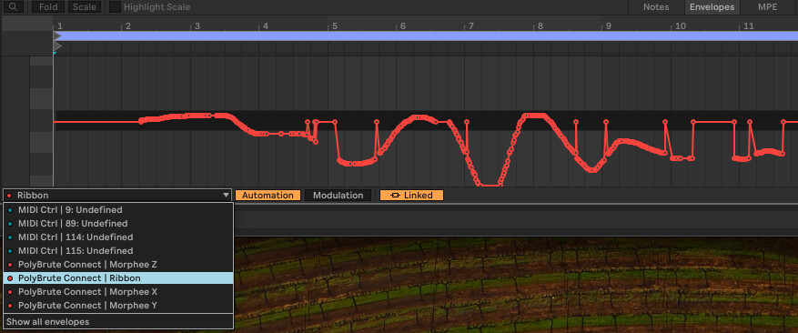798x333 pixels.
Task: Click the blue loop brace bar
Action: click(x=428, y=36)
